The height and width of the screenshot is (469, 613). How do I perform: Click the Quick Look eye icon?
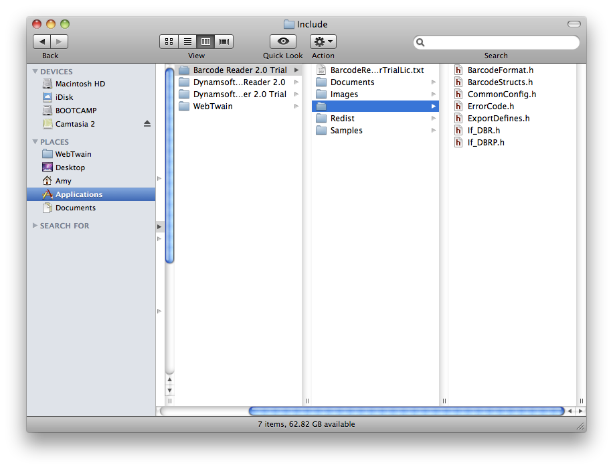click(282, 42)
